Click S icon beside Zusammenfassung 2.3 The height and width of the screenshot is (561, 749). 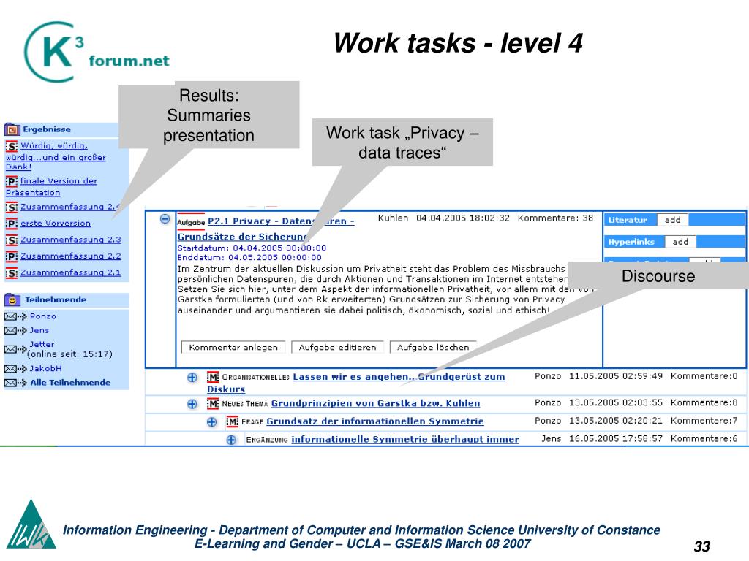coord(12,240)
